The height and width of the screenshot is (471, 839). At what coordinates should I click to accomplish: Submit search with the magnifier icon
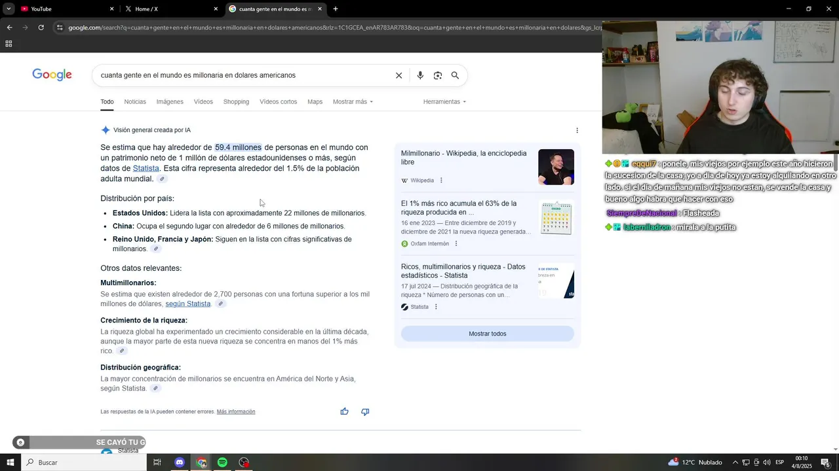455,75
